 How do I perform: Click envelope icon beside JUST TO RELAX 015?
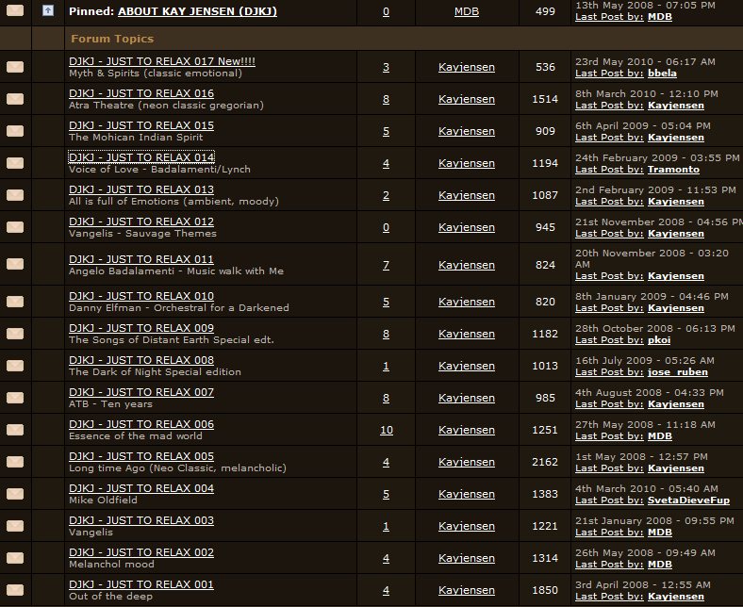point(15,131)
